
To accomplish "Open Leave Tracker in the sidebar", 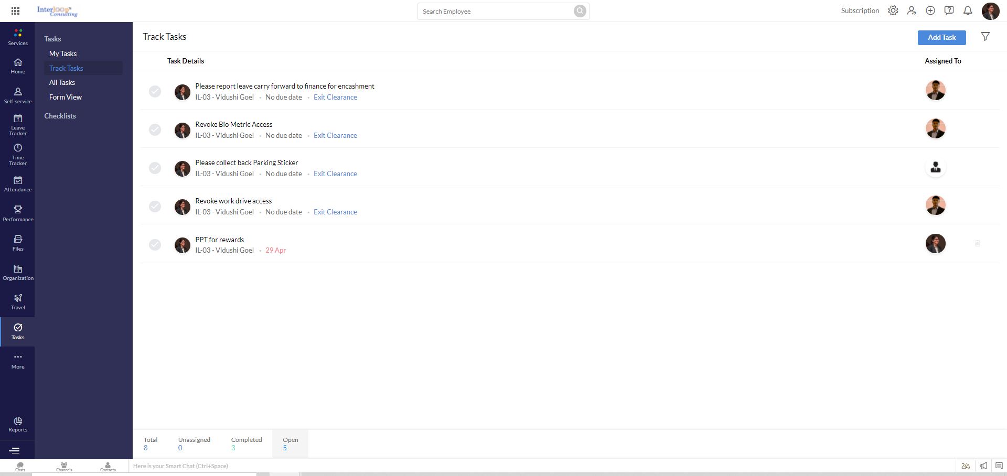I will click(18, 124).
